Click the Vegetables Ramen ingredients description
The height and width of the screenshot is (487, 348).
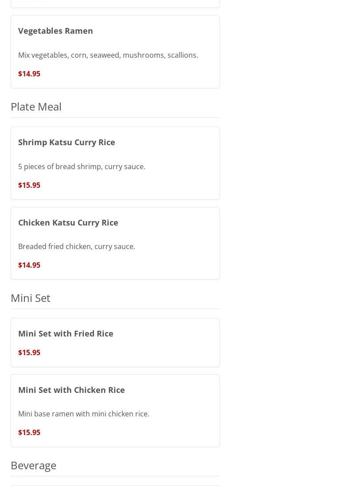108,55
